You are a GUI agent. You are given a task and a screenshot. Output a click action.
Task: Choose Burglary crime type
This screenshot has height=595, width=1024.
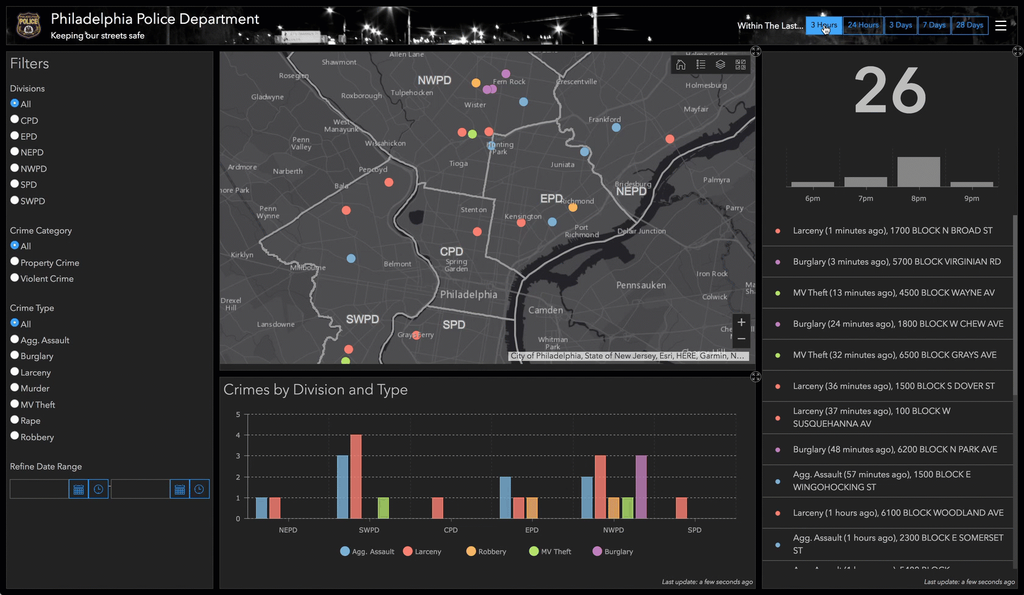coord(15,355)
